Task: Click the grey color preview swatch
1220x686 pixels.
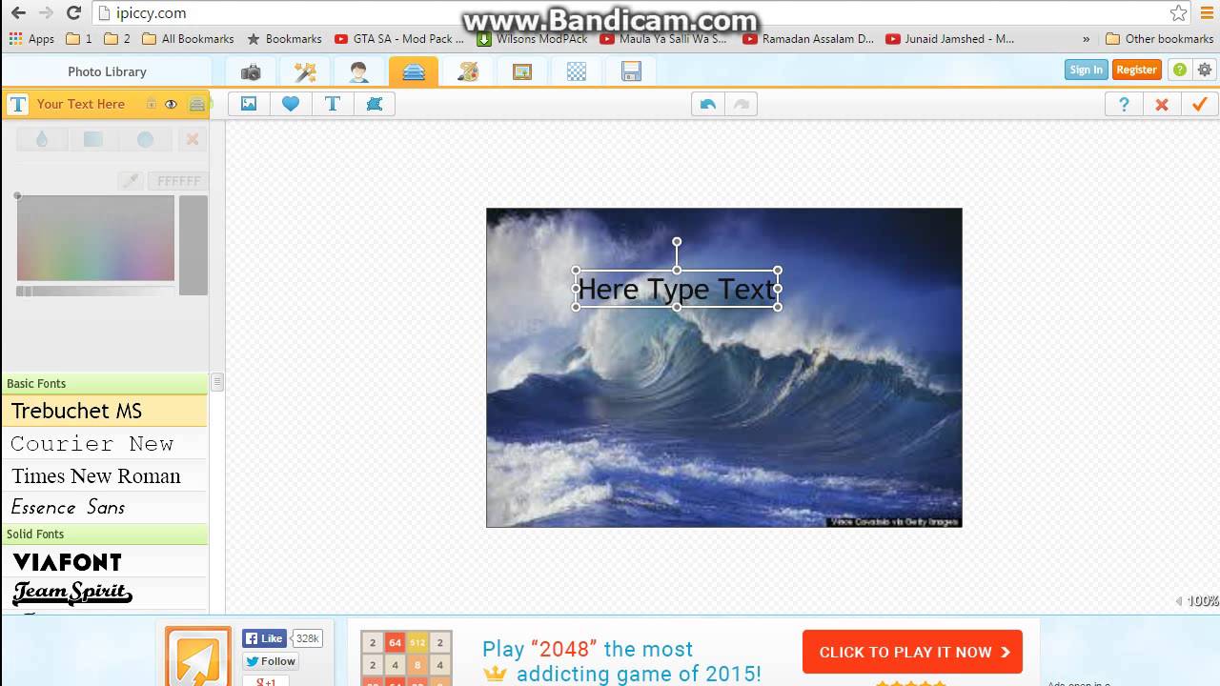Action: [193, 245]
